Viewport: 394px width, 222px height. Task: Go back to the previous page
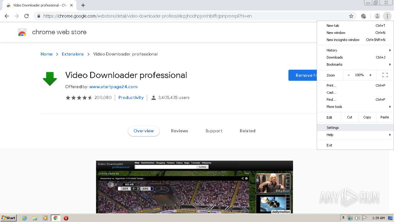coord(7,16)
